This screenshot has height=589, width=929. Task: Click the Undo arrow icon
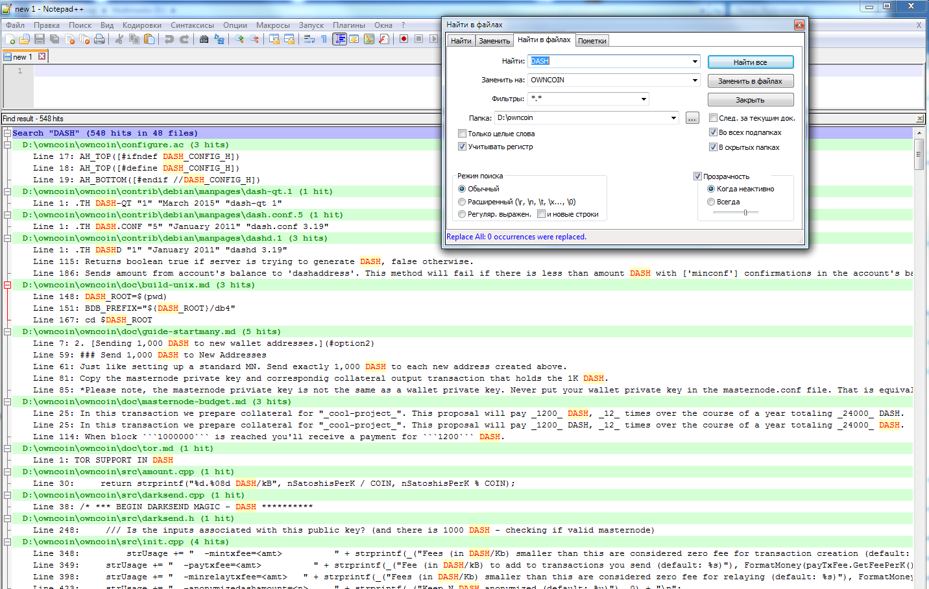point(169,39)
